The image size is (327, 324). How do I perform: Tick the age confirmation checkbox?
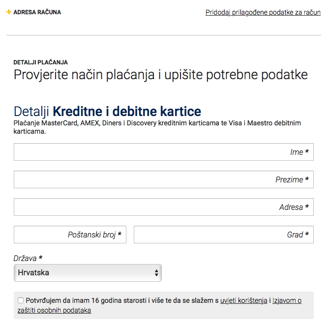[x=21, y=300]
